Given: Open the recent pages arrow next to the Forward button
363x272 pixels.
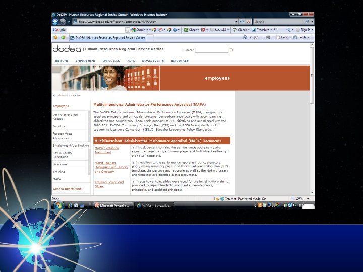Looking at the screenshot, I should pyautogui.click(x=69, y=22).
